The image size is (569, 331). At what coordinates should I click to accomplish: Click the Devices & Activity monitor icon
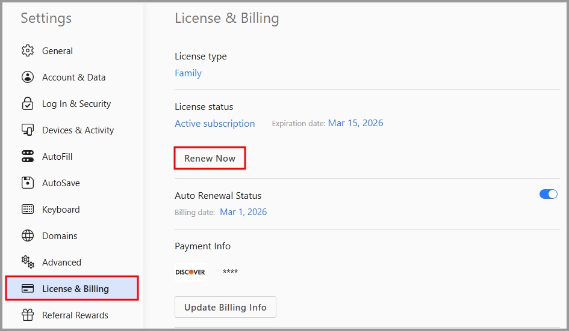click(x=28, y=130)
